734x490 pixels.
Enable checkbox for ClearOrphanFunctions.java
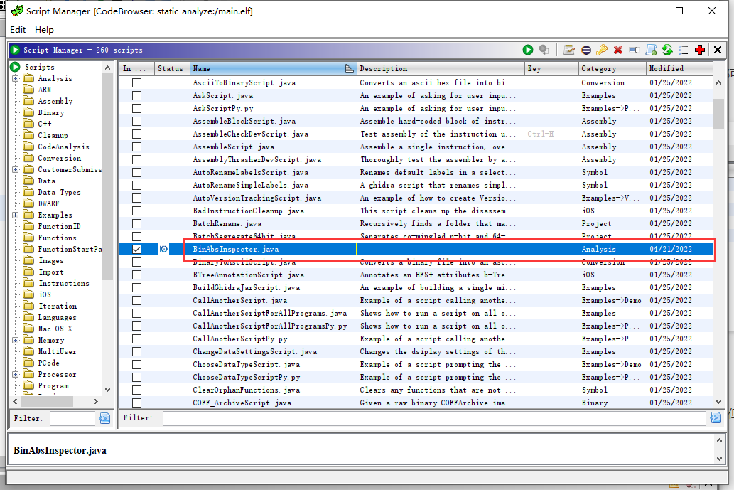tap(136, 390)
